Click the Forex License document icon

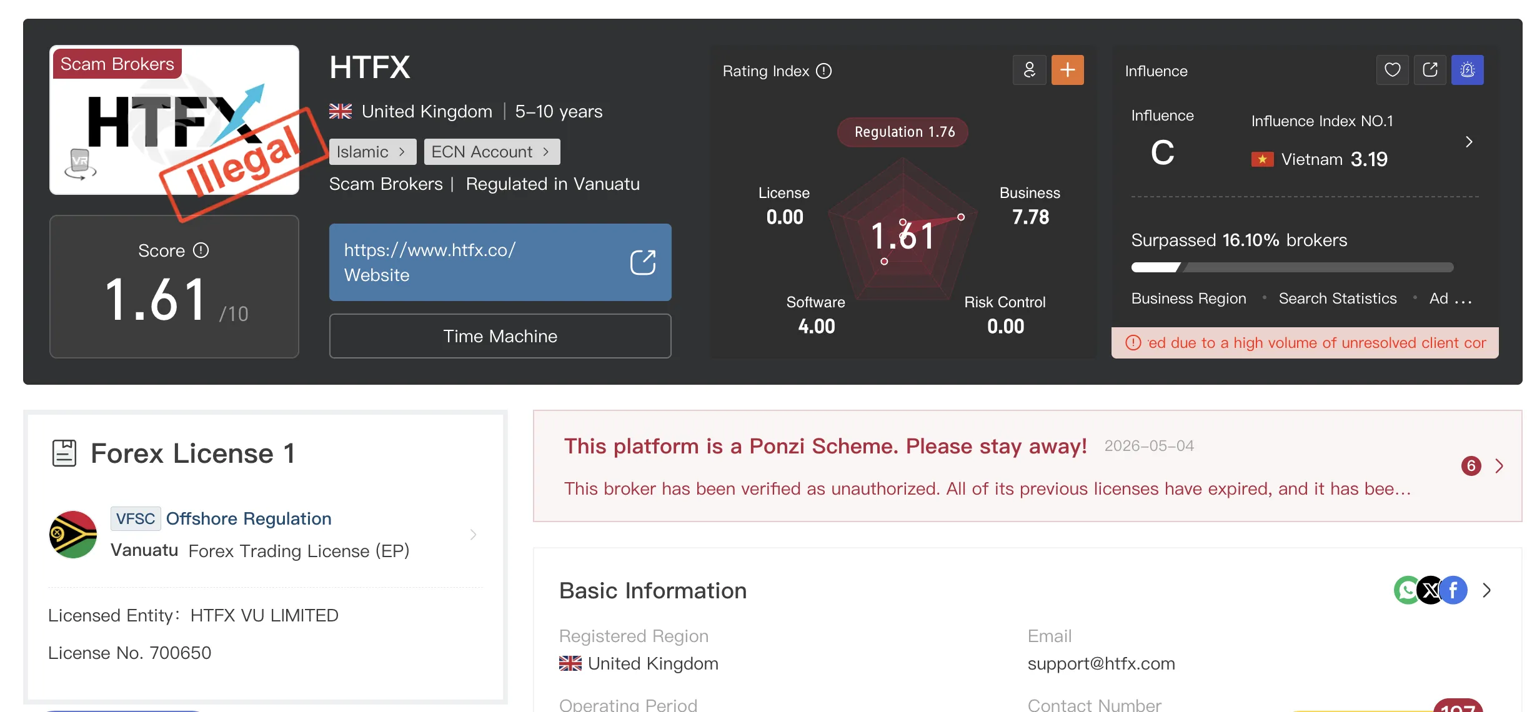point(64,453)
